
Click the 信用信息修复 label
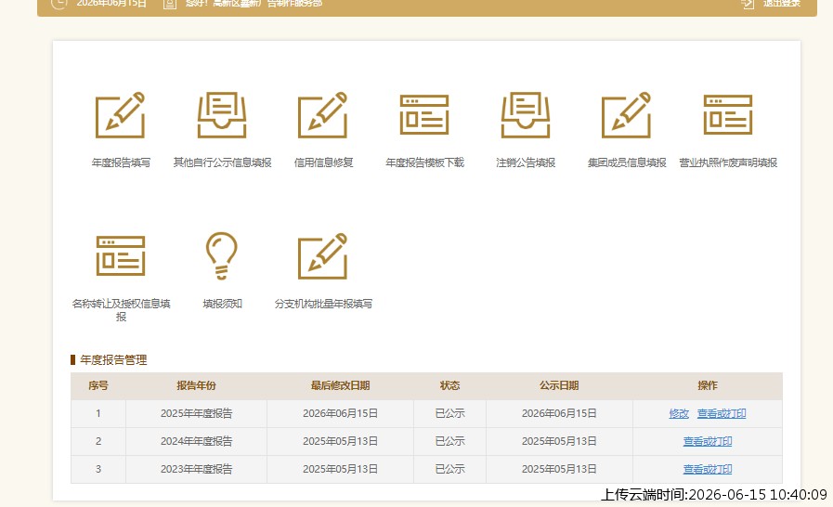point(323,162)
